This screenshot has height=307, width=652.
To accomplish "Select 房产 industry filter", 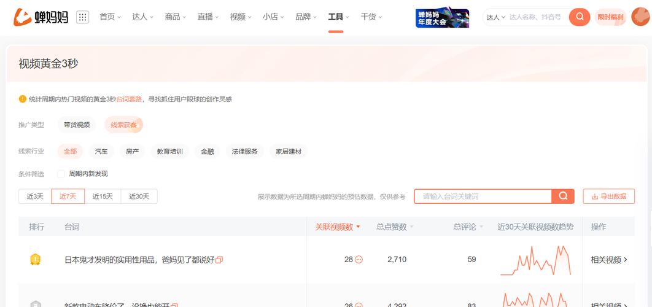I will click(x=132, y=152).
